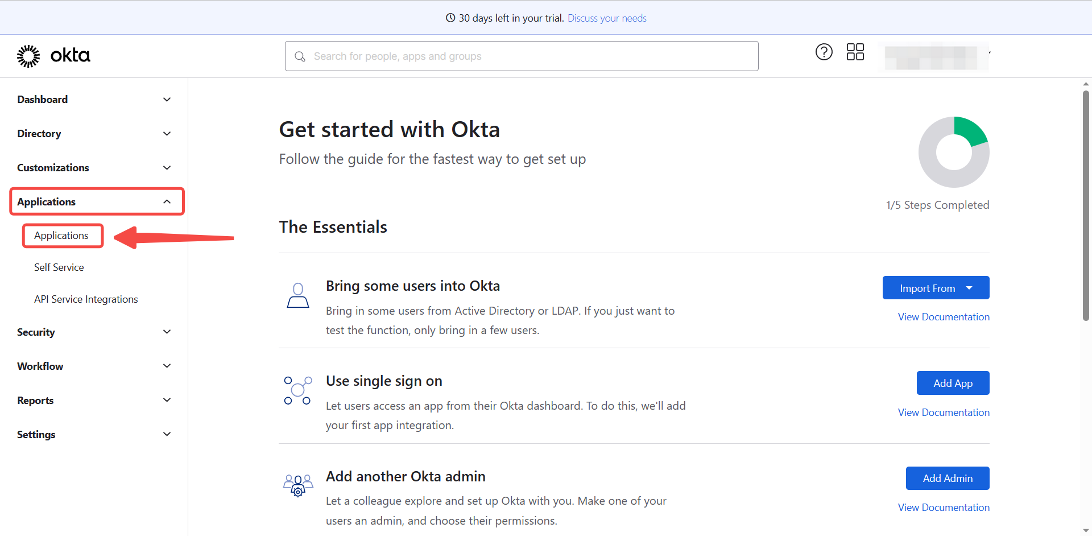Click the admin group icon
This screenshot has width=1092, height=536.
click(x=298, y=485)
